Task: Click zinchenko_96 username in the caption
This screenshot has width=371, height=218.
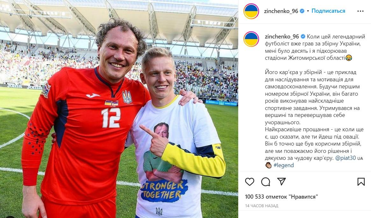Action: [x=282, y=37]
